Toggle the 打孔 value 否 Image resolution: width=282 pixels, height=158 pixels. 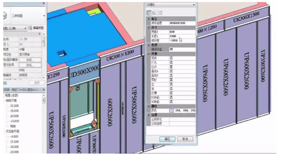click(182, 63)
